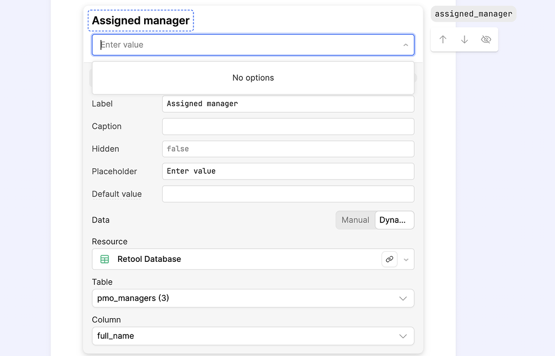This screenshot has width=555, height=356.
Task: Move the assigned_manager field up
Action: (443, 39)
